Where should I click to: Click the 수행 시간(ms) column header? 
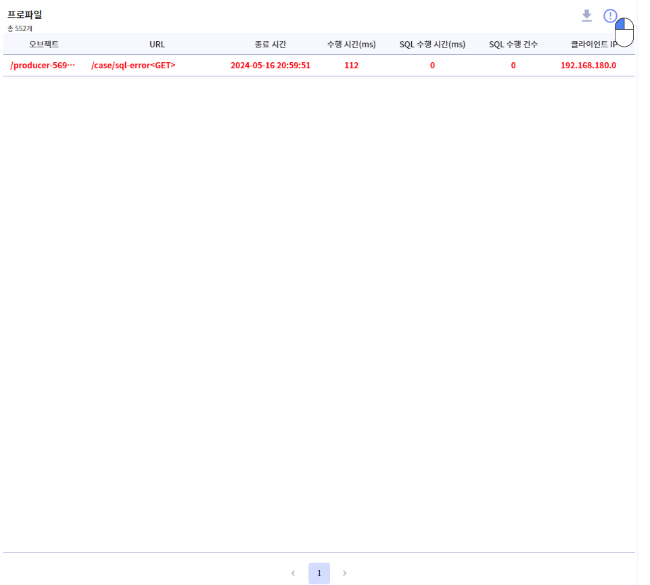point(351,45)
